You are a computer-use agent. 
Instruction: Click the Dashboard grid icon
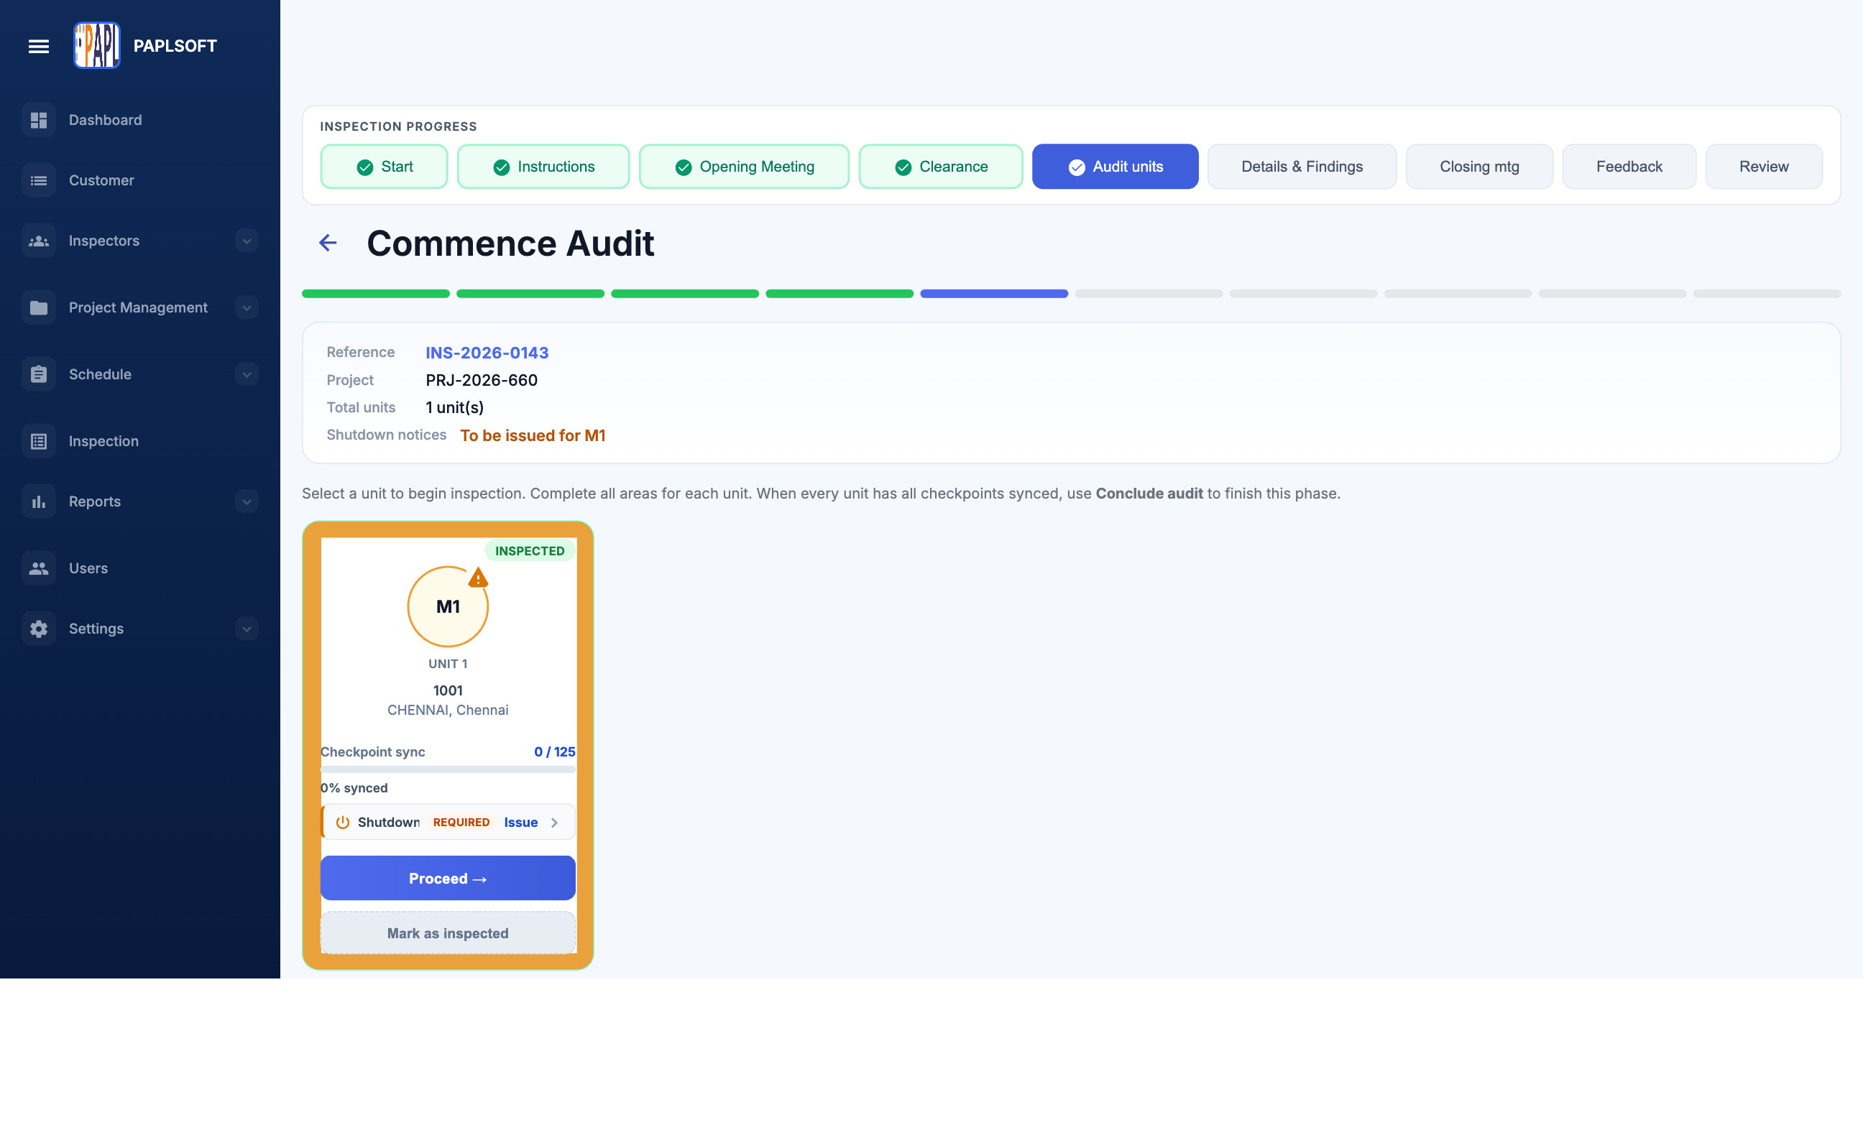[x=39, y=120]
